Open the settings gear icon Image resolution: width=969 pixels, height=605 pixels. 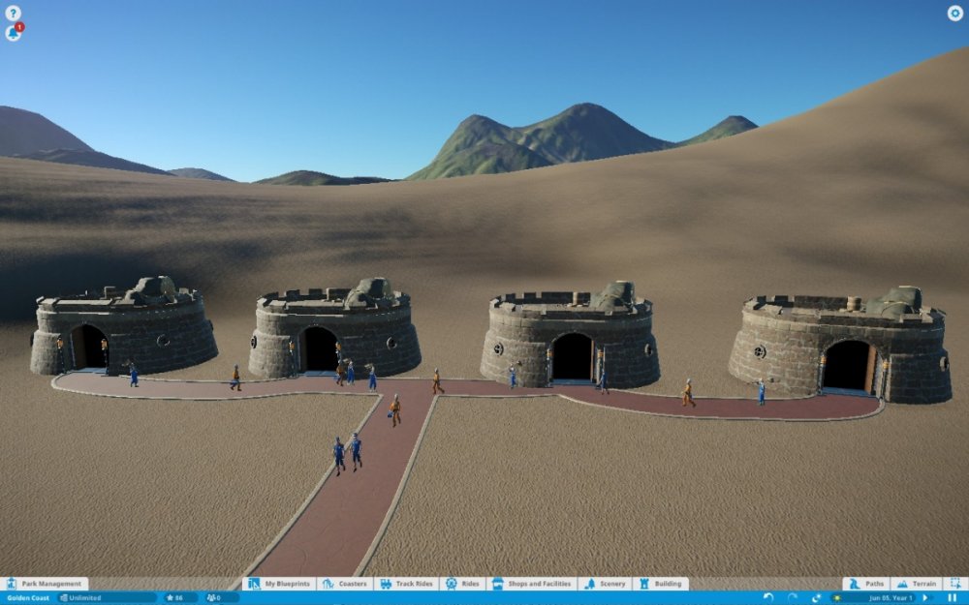tap(954, 14)
